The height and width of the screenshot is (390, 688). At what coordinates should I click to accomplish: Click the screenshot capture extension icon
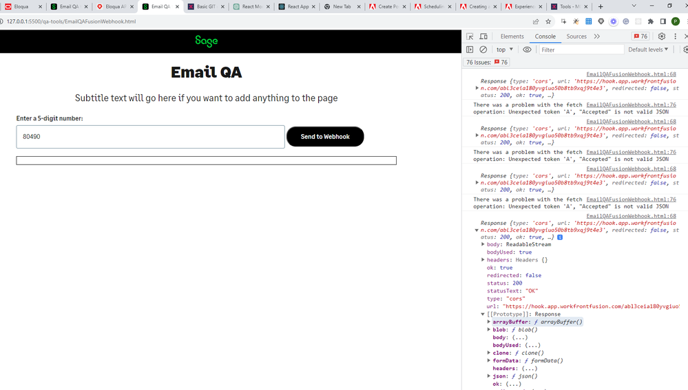(x=564, y=21)
